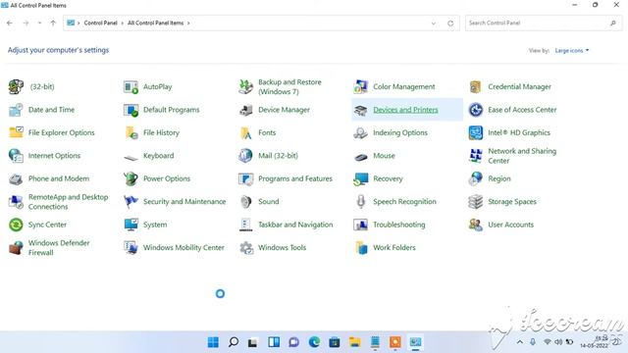
Task: Open the Troubleshooting link
Action: tap(399, 225)
